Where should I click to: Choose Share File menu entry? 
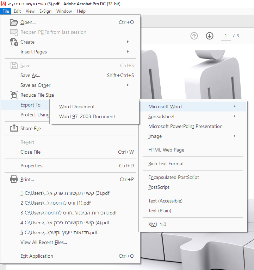coord(70,128)
